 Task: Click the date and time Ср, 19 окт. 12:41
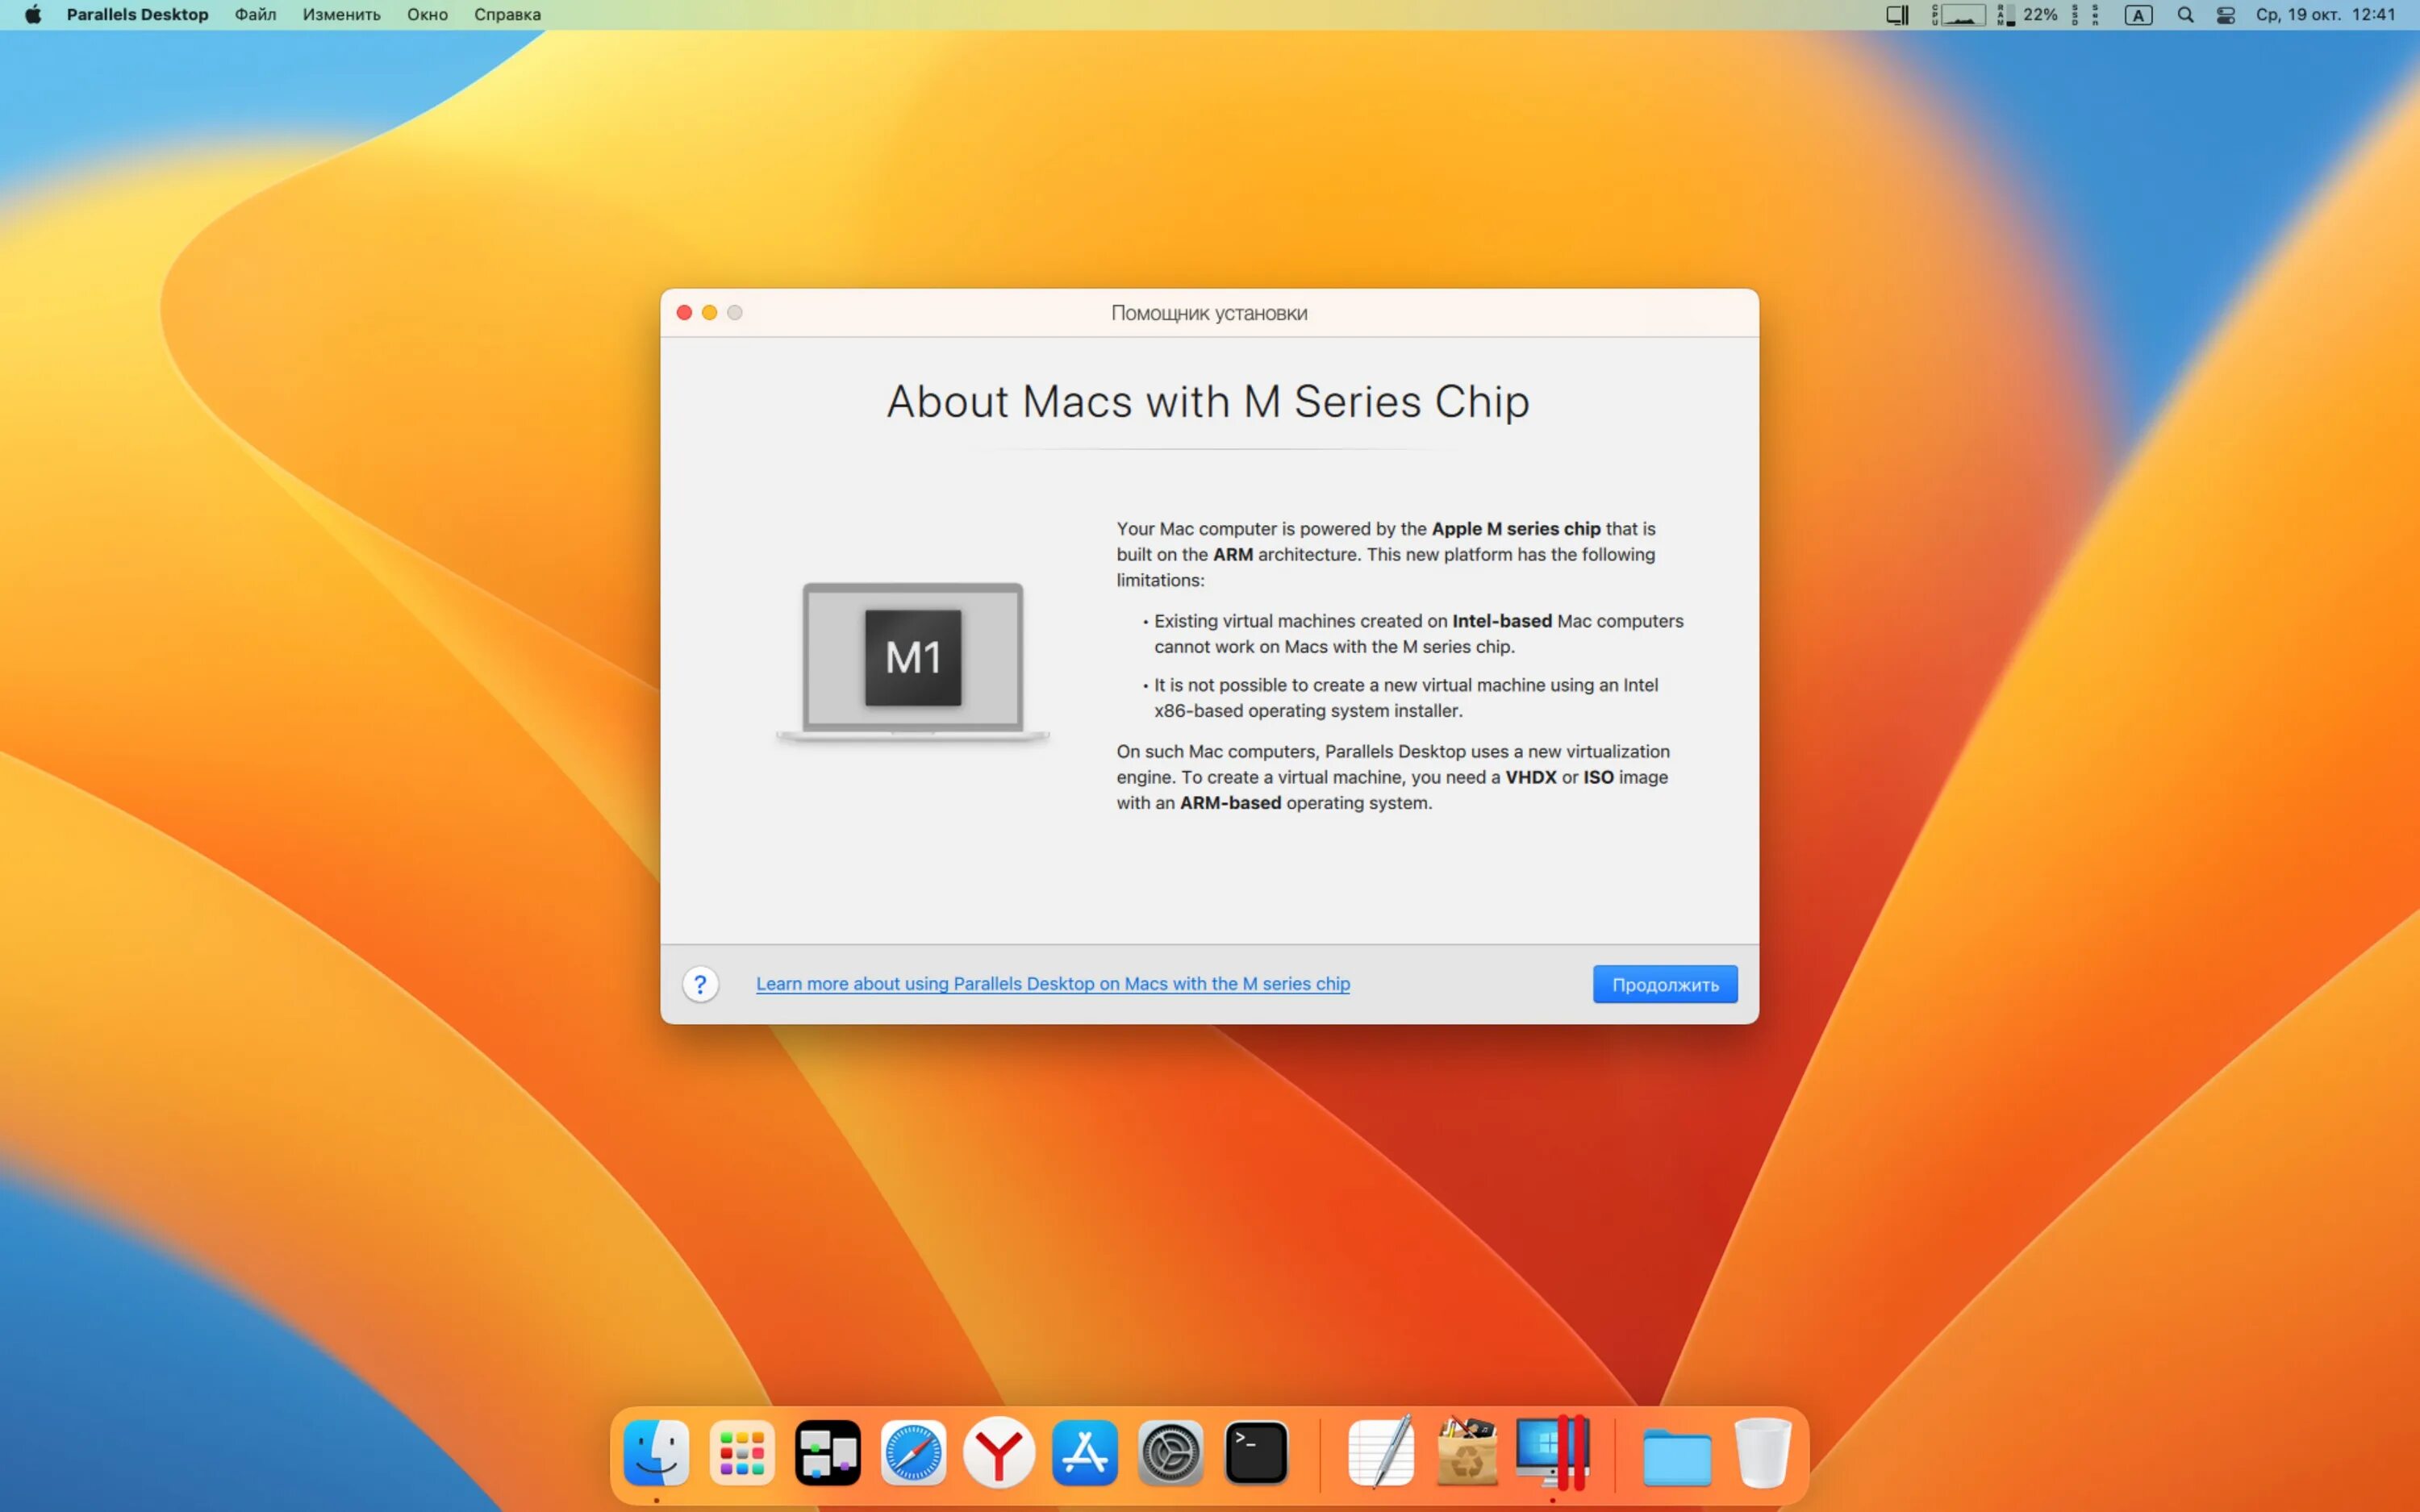(x=2325, y=15)
